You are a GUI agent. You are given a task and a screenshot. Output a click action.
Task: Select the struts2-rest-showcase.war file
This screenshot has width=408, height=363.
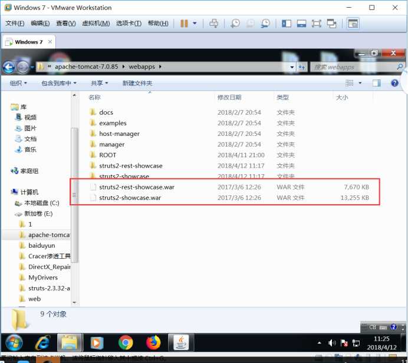(x=137, y=187)
